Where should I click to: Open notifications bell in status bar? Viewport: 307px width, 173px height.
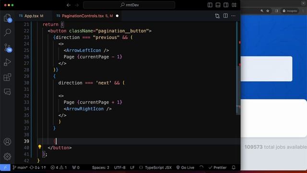tap(234, 168)
